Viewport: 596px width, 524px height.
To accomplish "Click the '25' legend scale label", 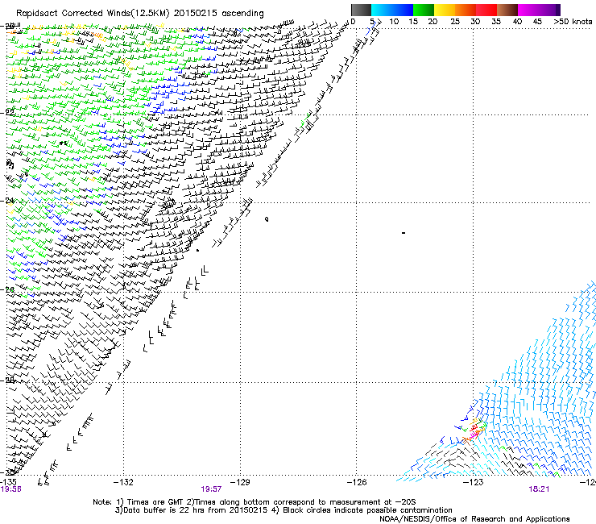I will (455, 22).
